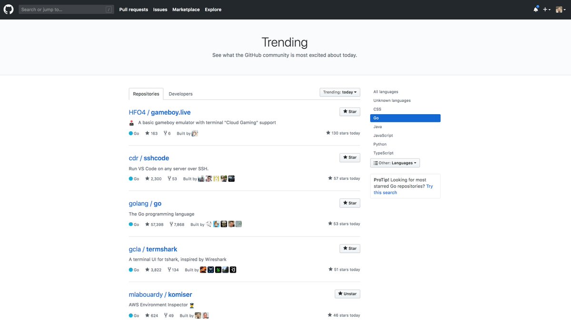View komiser stargazers count 624

[x=151, y=315]
